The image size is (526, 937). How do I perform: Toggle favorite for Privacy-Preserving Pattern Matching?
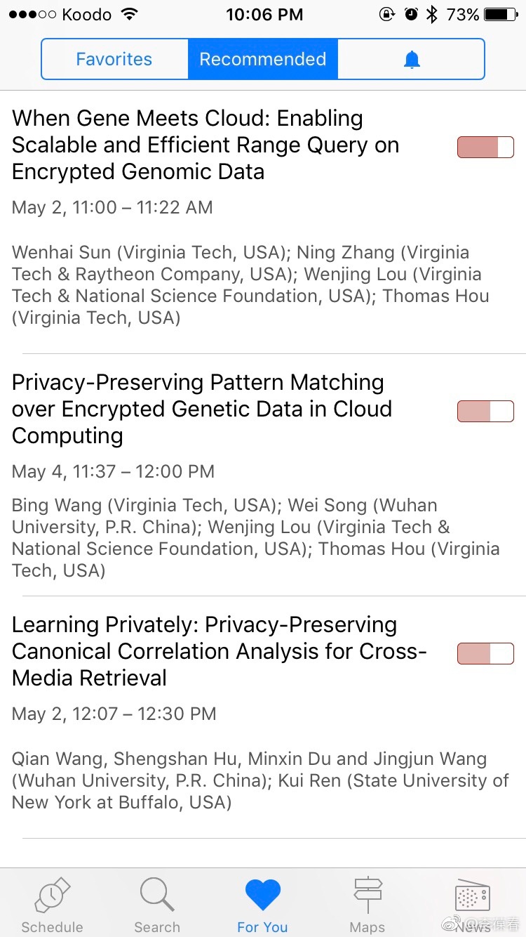click(485, 411)
